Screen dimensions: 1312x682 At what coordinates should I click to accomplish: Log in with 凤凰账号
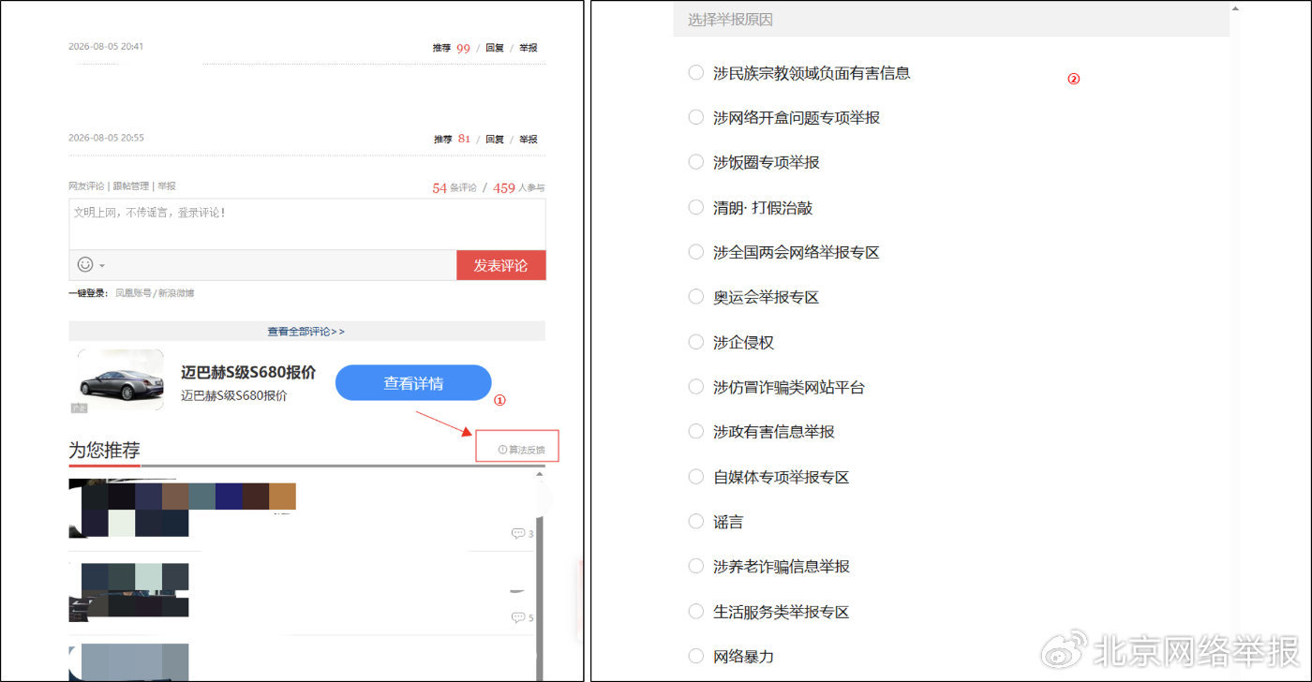click(x=133, y=293)
